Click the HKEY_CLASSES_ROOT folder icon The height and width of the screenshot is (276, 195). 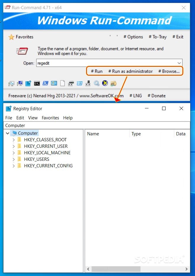point(19,139)
